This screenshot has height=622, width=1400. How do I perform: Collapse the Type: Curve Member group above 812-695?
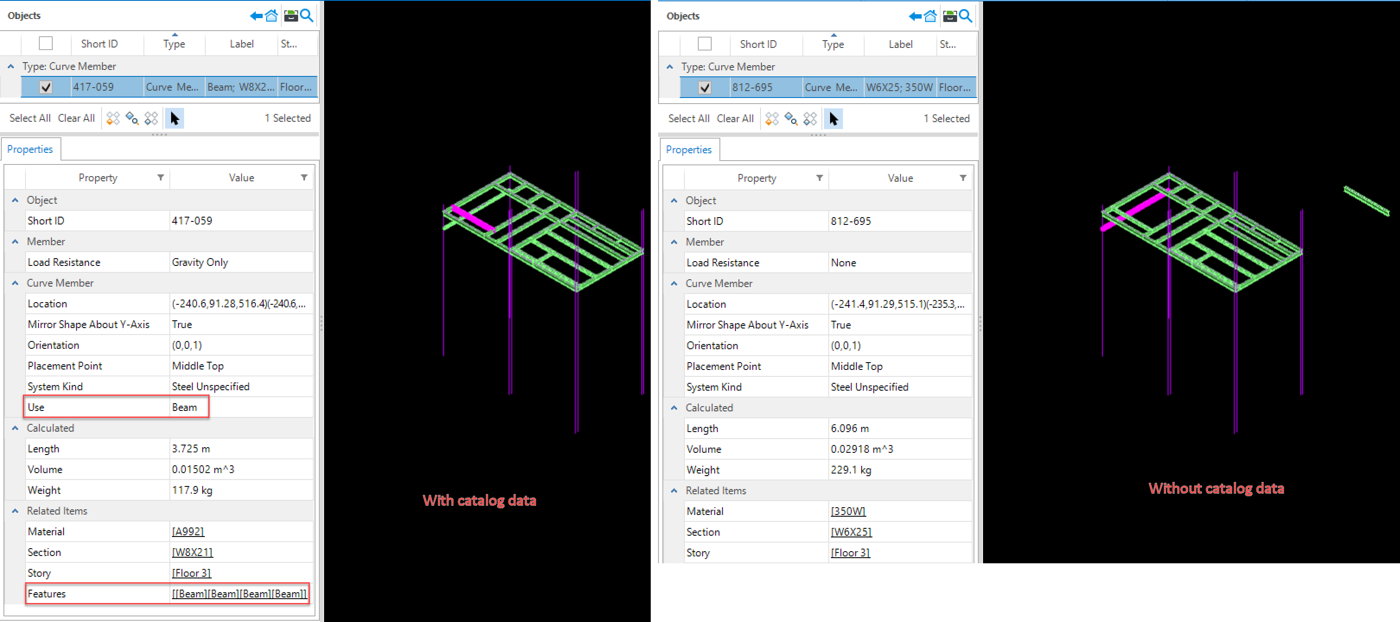click(670, 67)
